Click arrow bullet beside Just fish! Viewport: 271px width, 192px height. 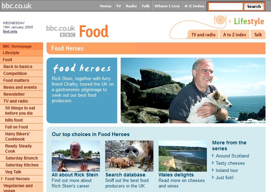pos(213,177)
